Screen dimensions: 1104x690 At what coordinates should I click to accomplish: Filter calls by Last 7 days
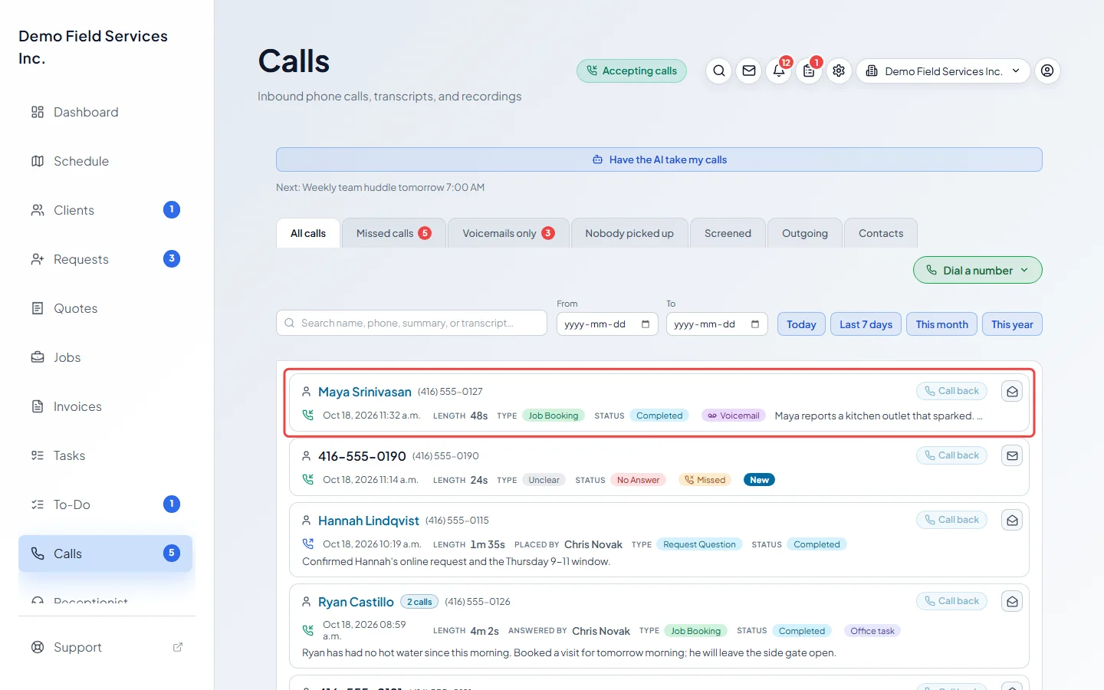click(866, 324)
